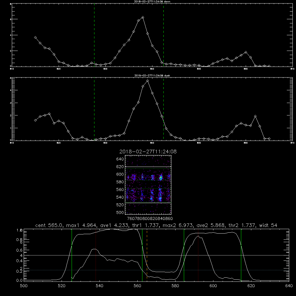Click spectral image y-axis label '500'
This screenshot has width=296, height=296.
point(120,212)
